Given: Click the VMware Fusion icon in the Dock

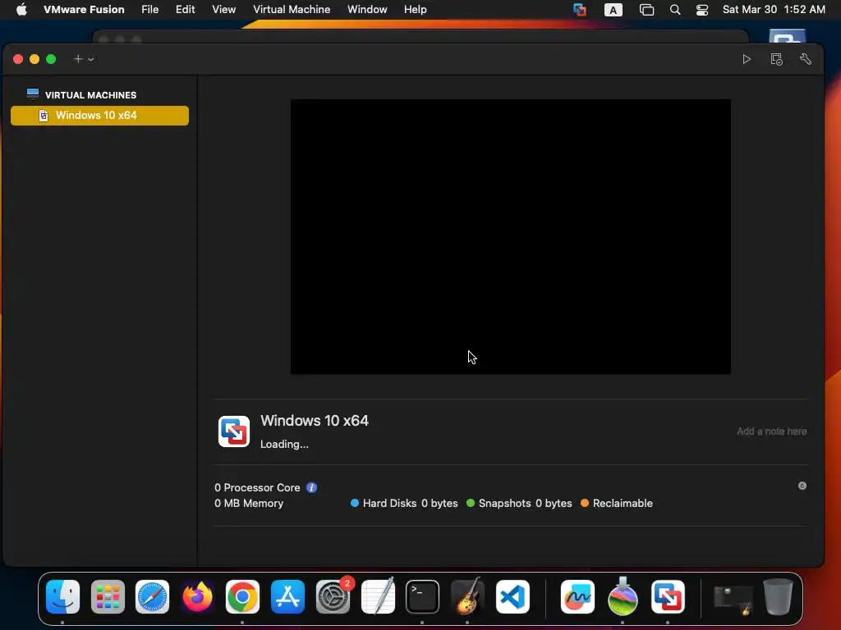Looking at the screenshot, I should [x=668, y=597].
